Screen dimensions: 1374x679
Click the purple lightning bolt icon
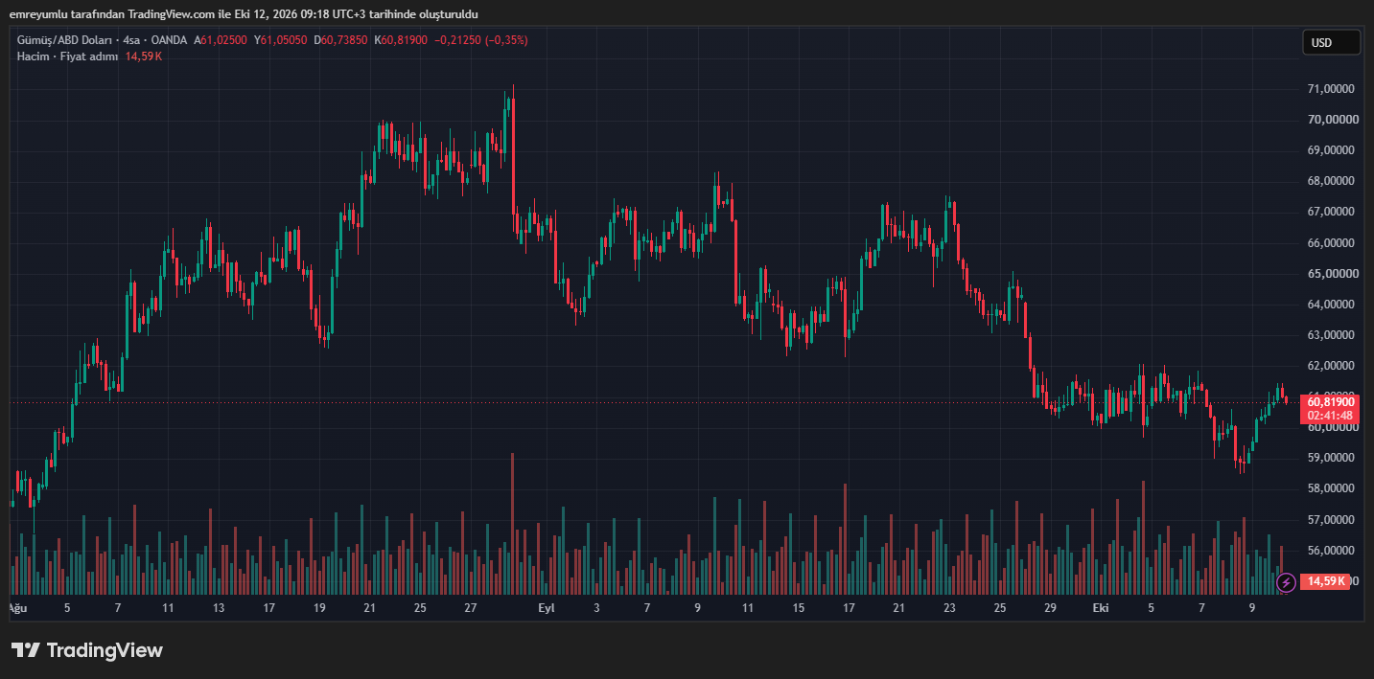(x=1287, y=581)
